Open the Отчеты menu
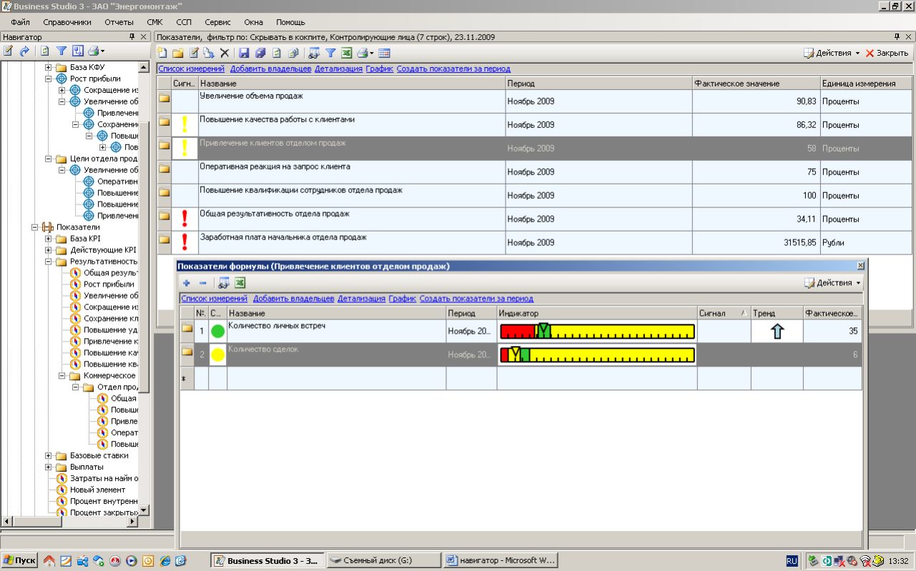Screen dimensions: 916x571 point(119,22)
